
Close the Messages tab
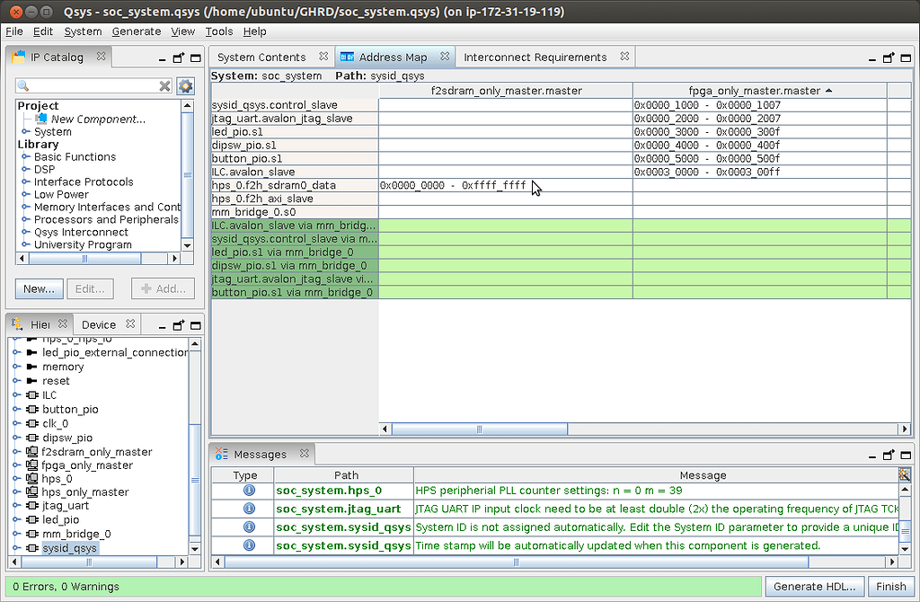304,454
